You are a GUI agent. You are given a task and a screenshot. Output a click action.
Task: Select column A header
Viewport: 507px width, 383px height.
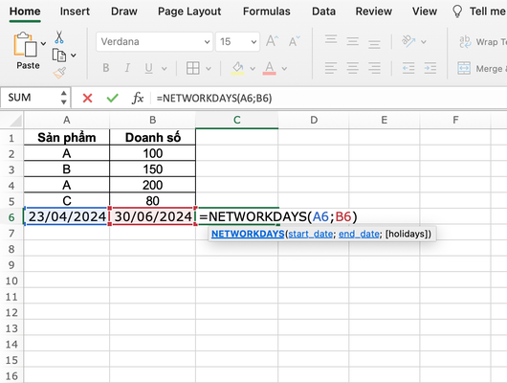tap(67, 120)
